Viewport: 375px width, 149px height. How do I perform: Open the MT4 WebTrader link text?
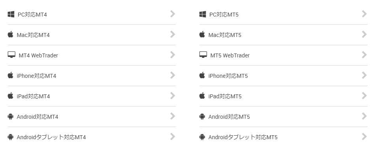pyautogui.click(x=38, y=55)
